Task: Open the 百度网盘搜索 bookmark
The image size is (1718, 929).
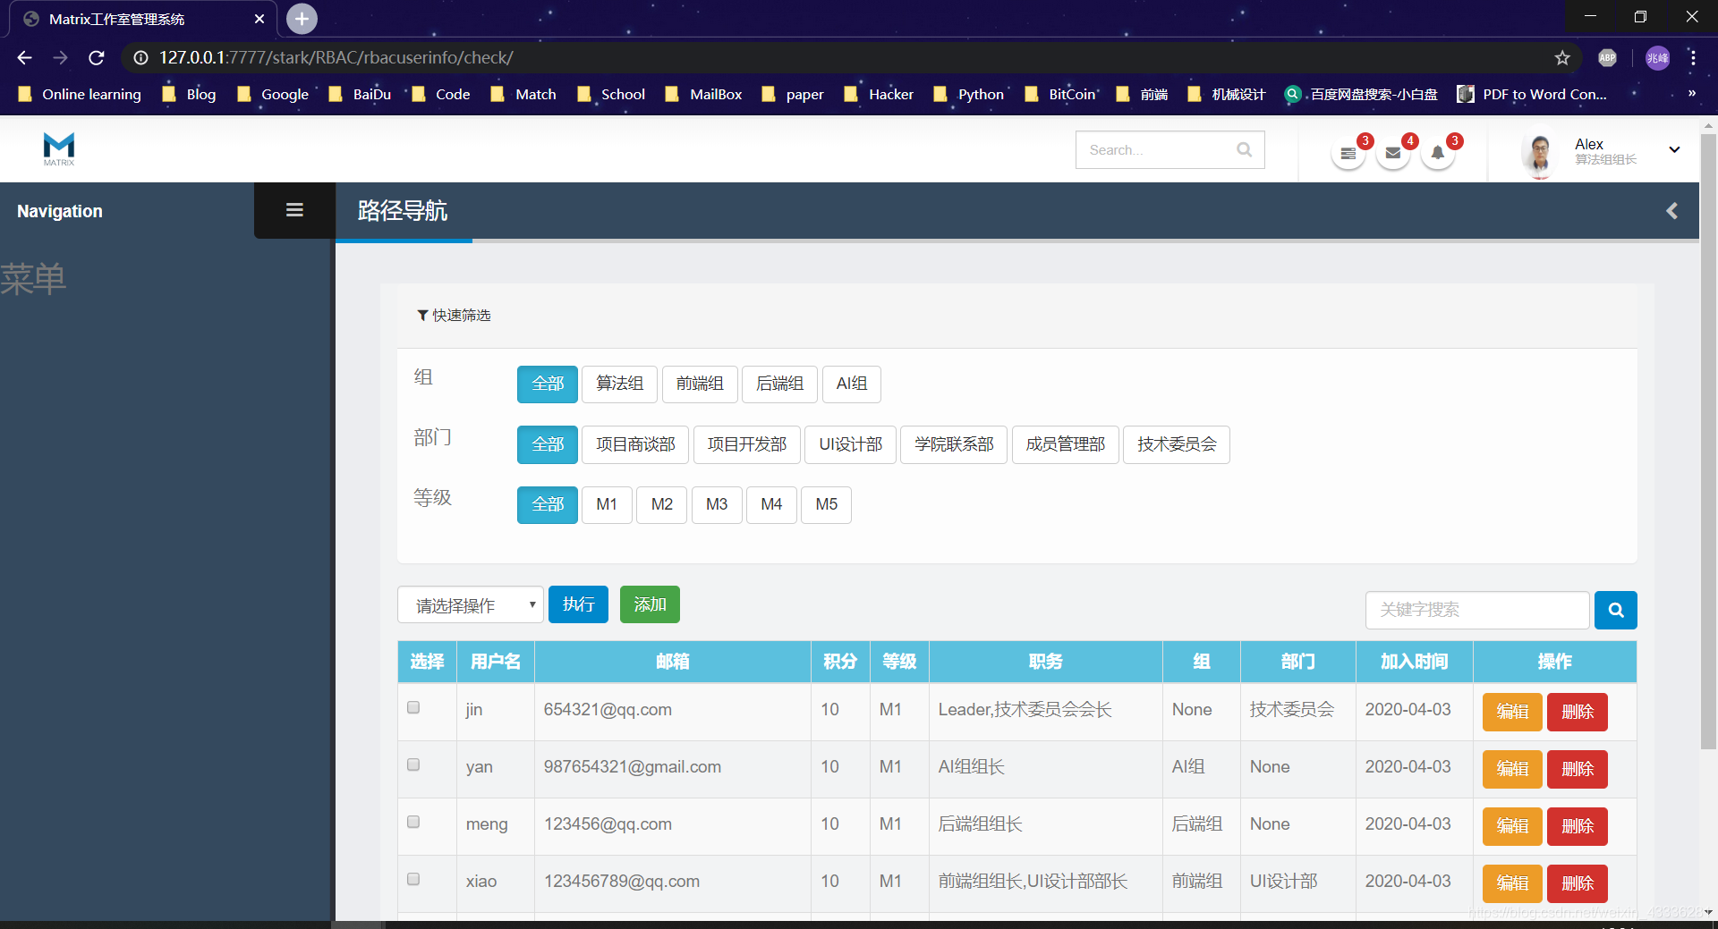Action: coord(1361,94)
